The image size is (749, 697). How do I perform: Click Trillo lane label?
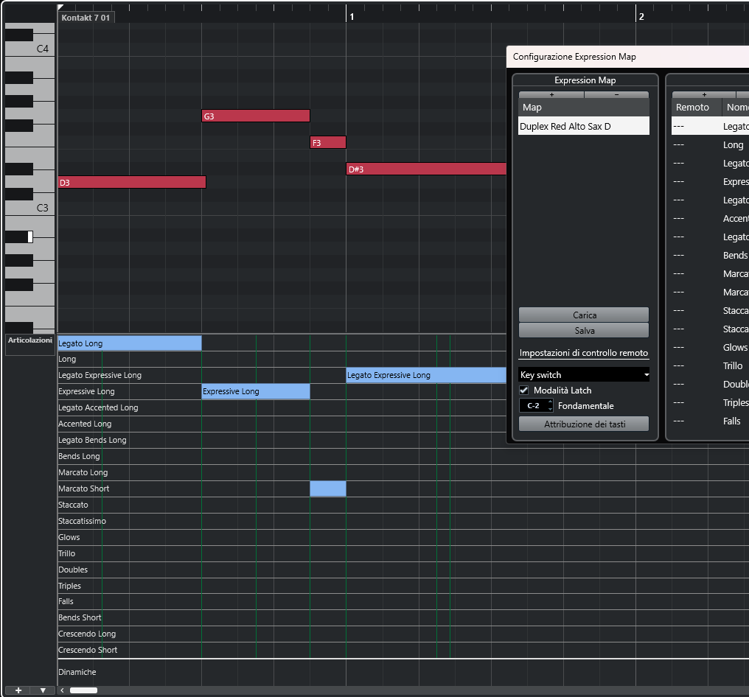pos(66,554)
